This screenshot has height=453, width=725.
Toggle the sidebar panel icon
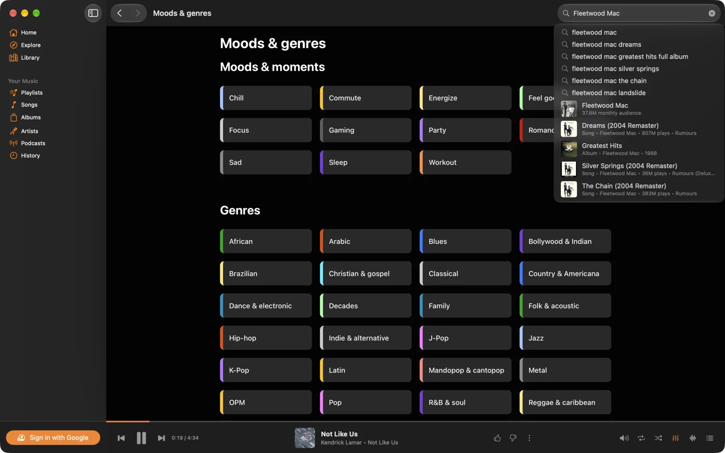(93, 13)
